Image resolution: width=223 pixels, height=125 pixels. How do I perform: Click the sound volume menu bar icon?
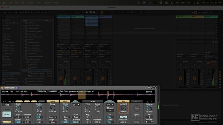pos(177,3)
